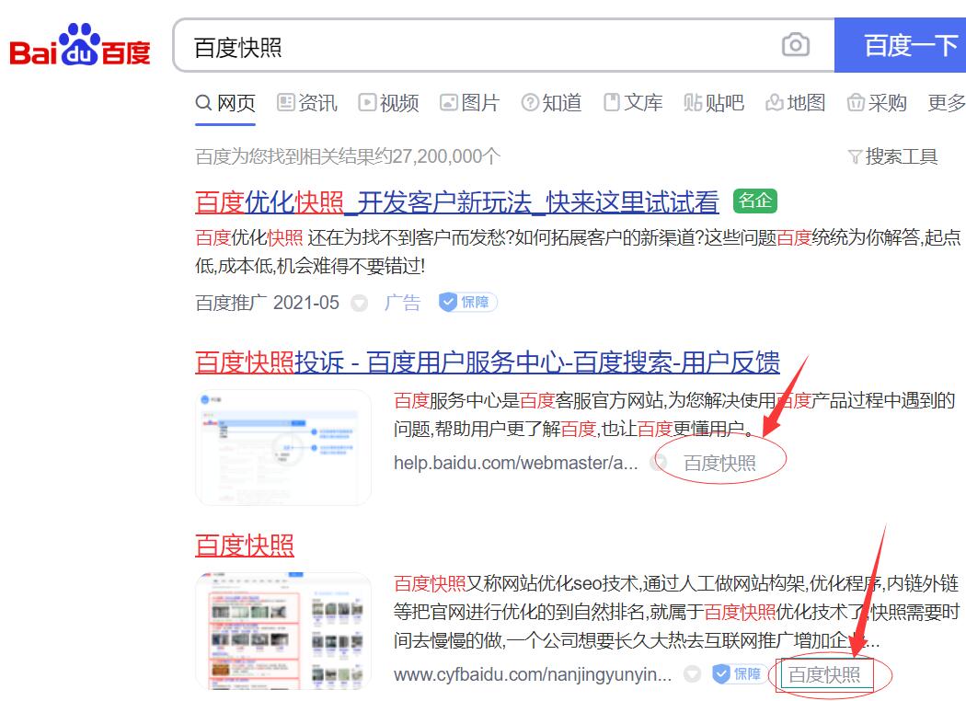
Task: Open camera image search icon
Action: (796, 45)
